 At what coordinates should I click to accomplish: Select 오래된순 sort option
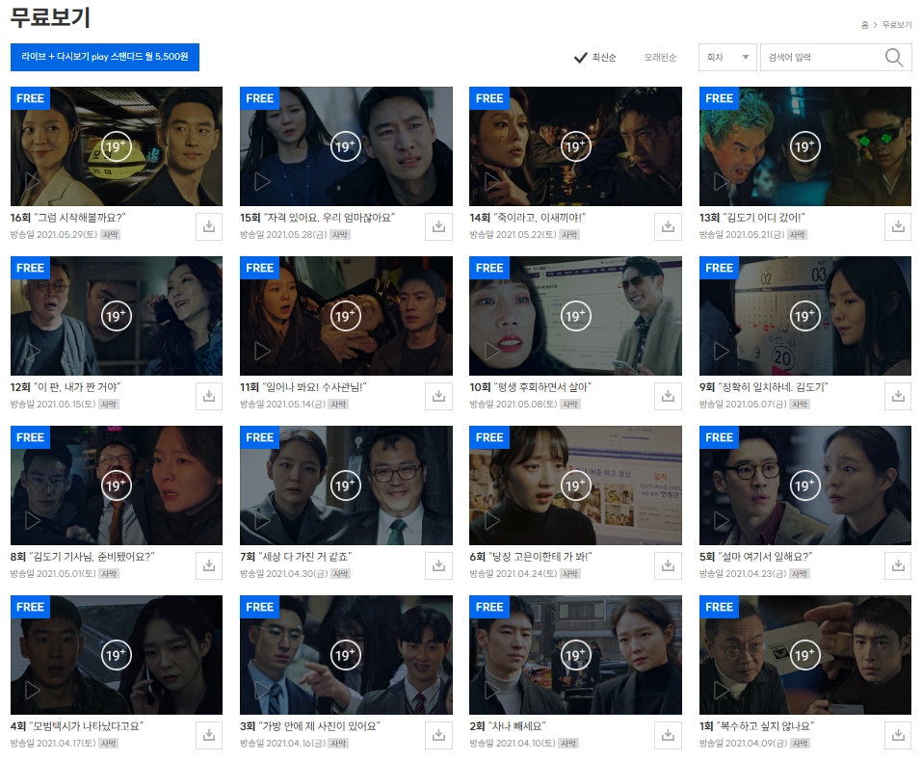(x=660, y=57)
